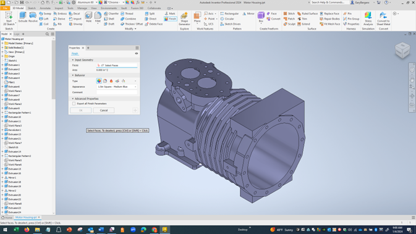Select the Rectangular pattern tool
Screen dimensions: 416x234
click(229, 14)
